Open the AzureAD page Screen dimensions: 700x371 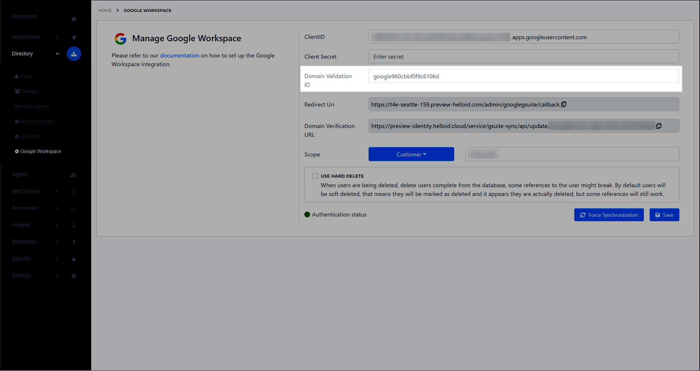pos(27,137)
